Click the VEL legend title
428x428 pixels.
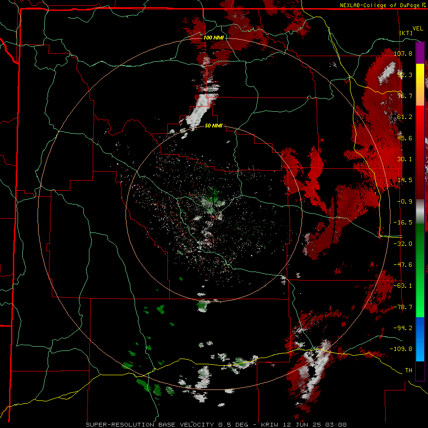point(418,29)
